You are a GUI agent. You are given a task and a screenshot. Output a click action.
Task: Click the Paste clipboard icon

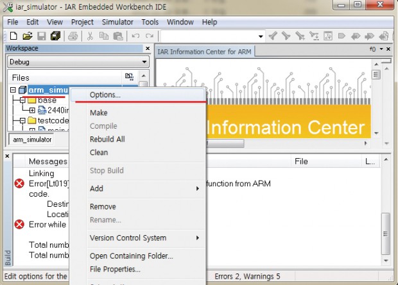pos(118,36)
